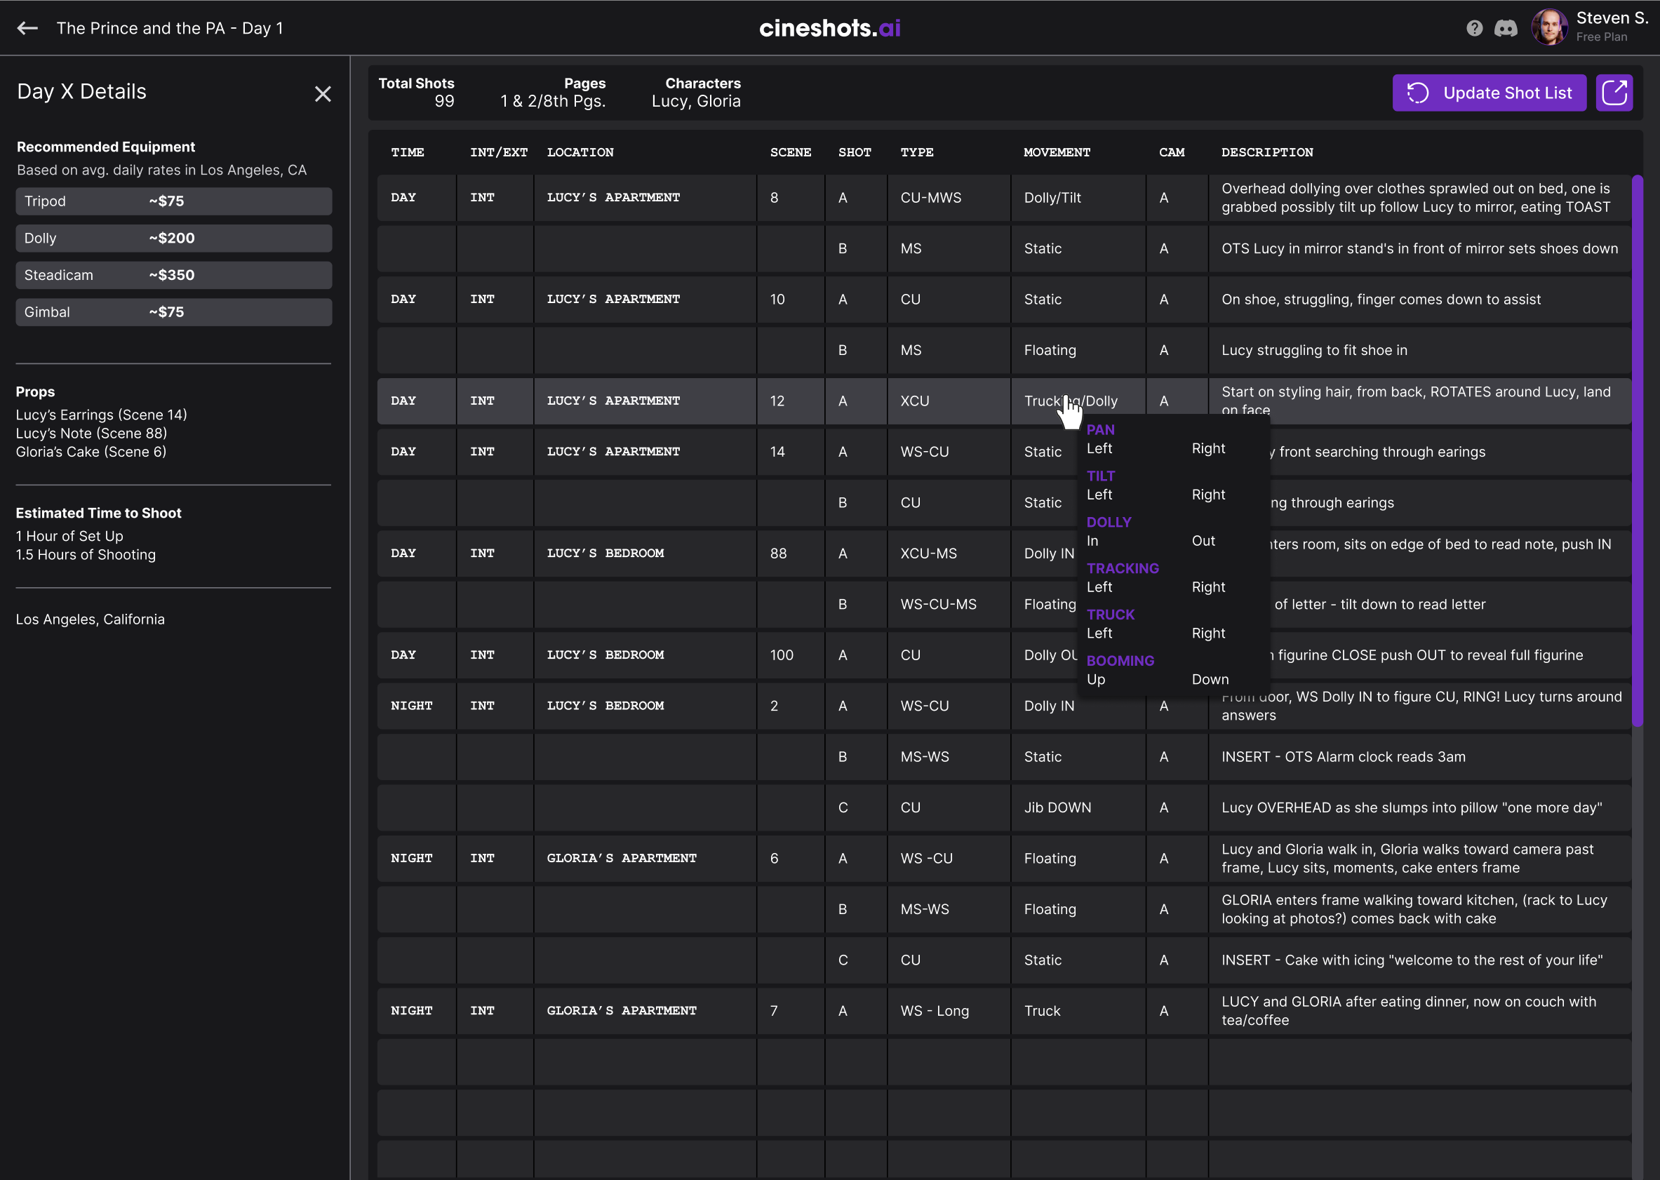Viewport: 1660px width, 1180px height.
Task: Click the purple vertical scrollbar
Action: click(1637, 450)
